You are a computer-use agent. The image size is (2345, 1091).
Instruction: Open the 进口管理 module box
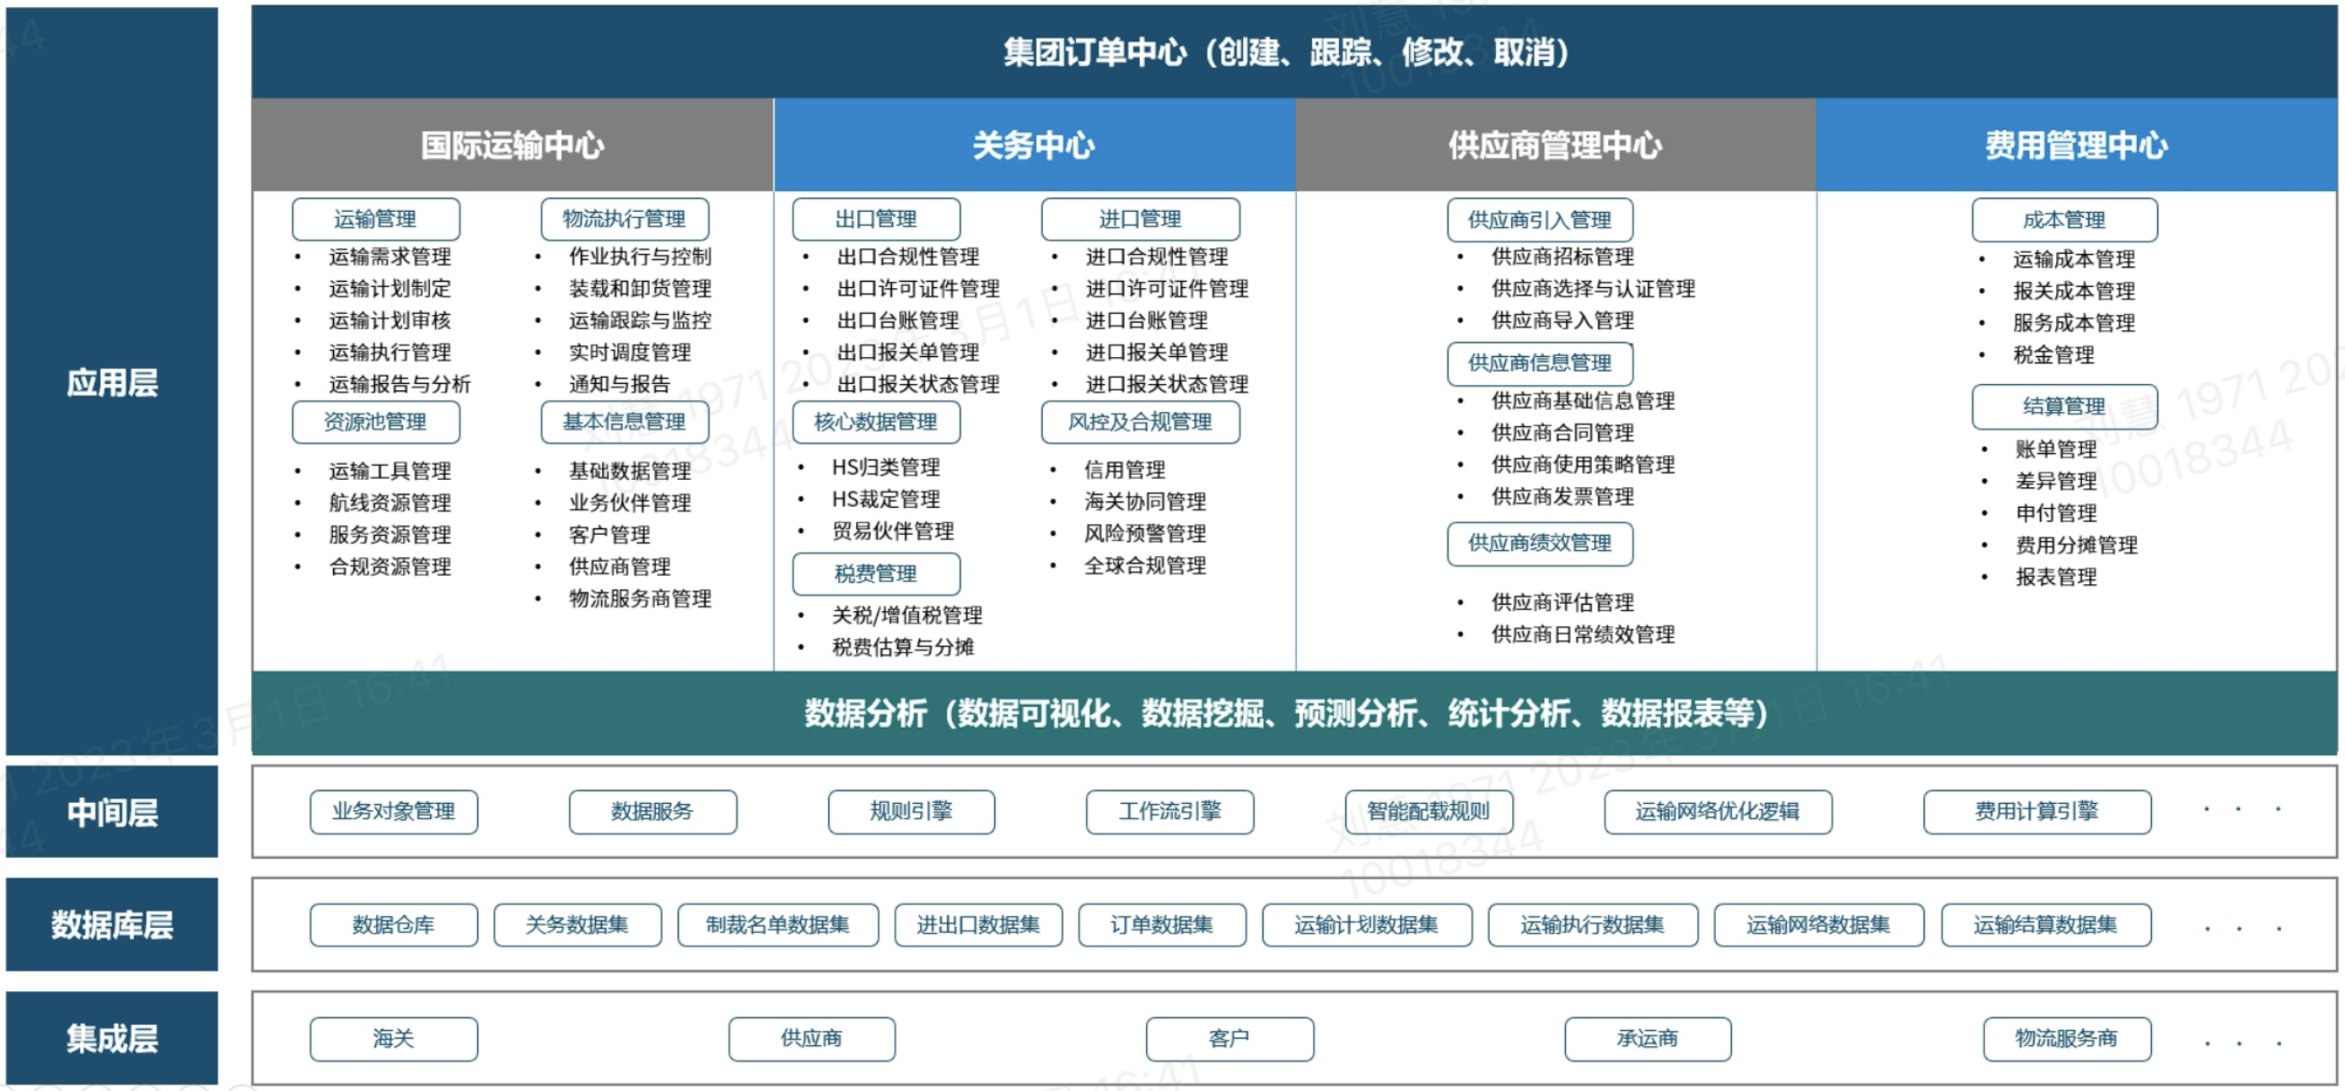coord(1141,219)
